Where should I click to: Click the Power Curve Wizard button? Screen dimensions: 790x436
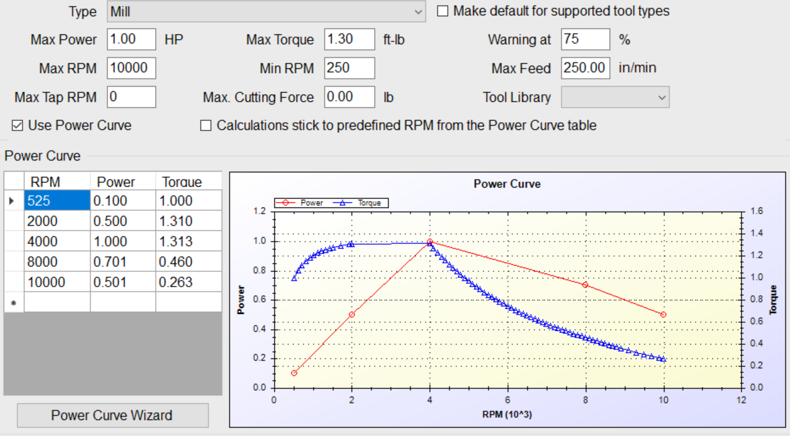113,416
